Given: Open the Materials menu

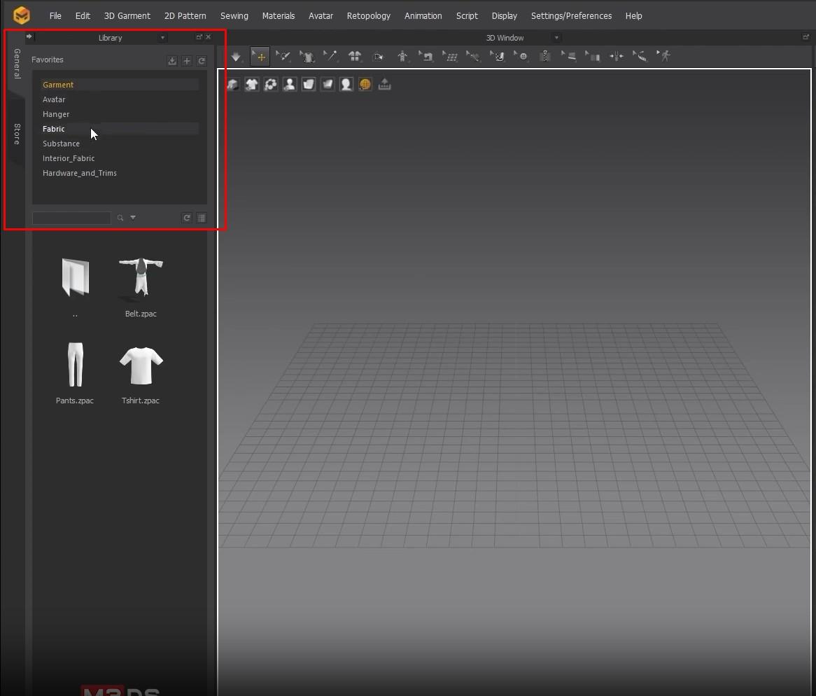Looking at the screenshot, I should click(x=279, y=16).
